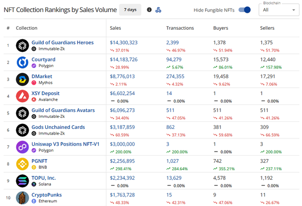Open the CryptoPunks collection link

(47, 195)
